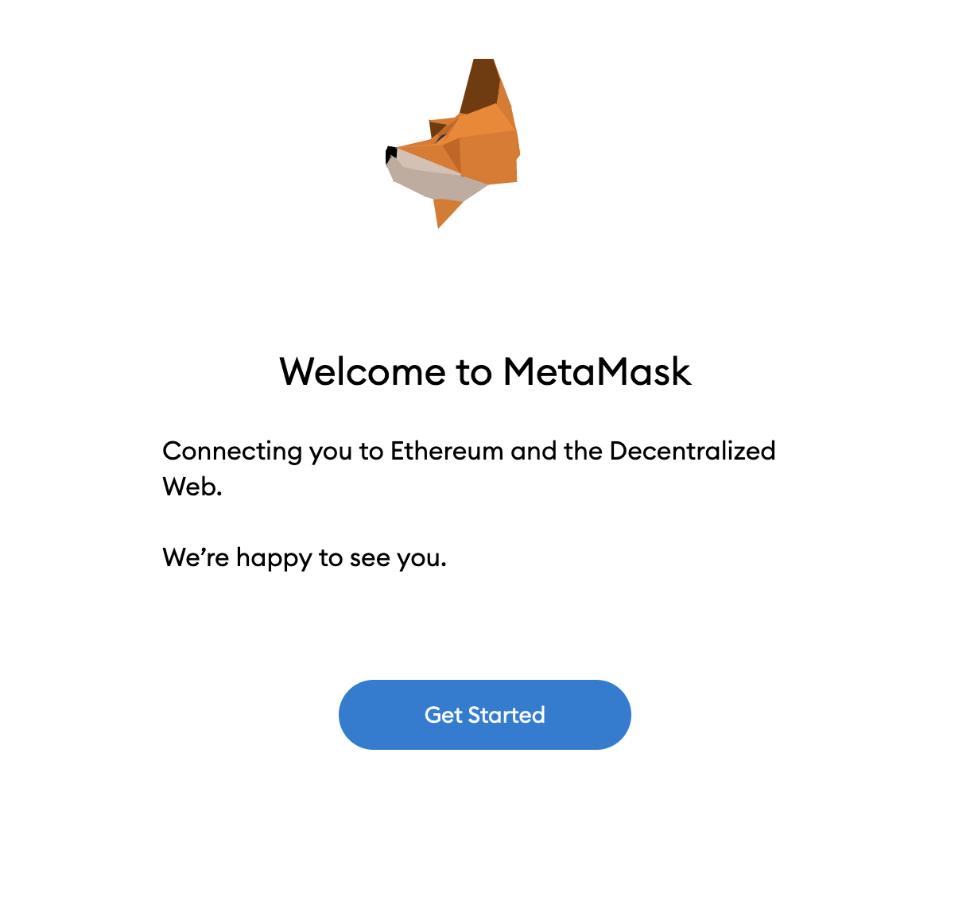978x916 pixels.
Task: Click the word "Web." on second line
Action: 192,487
